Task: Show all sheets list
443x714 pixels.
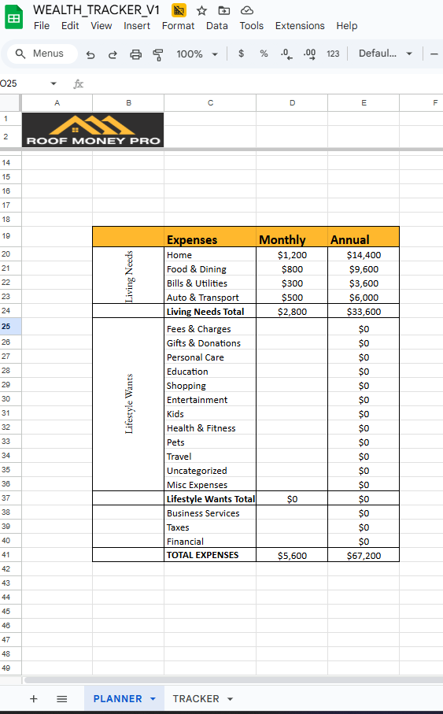Action: click(62, 698)
